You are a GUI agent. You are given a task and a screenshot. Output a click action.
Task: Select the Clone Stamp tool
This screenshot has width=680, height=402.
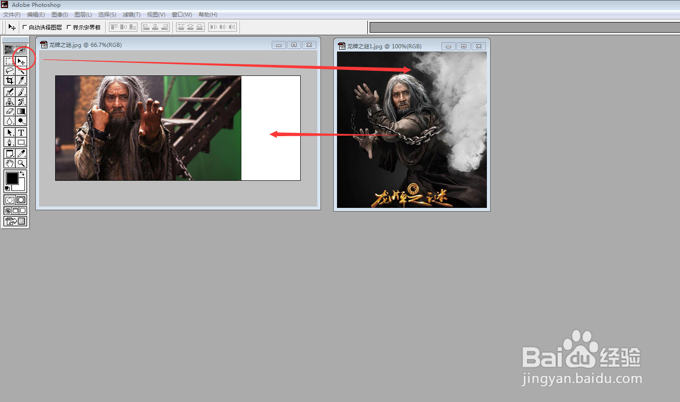(9, 102)
